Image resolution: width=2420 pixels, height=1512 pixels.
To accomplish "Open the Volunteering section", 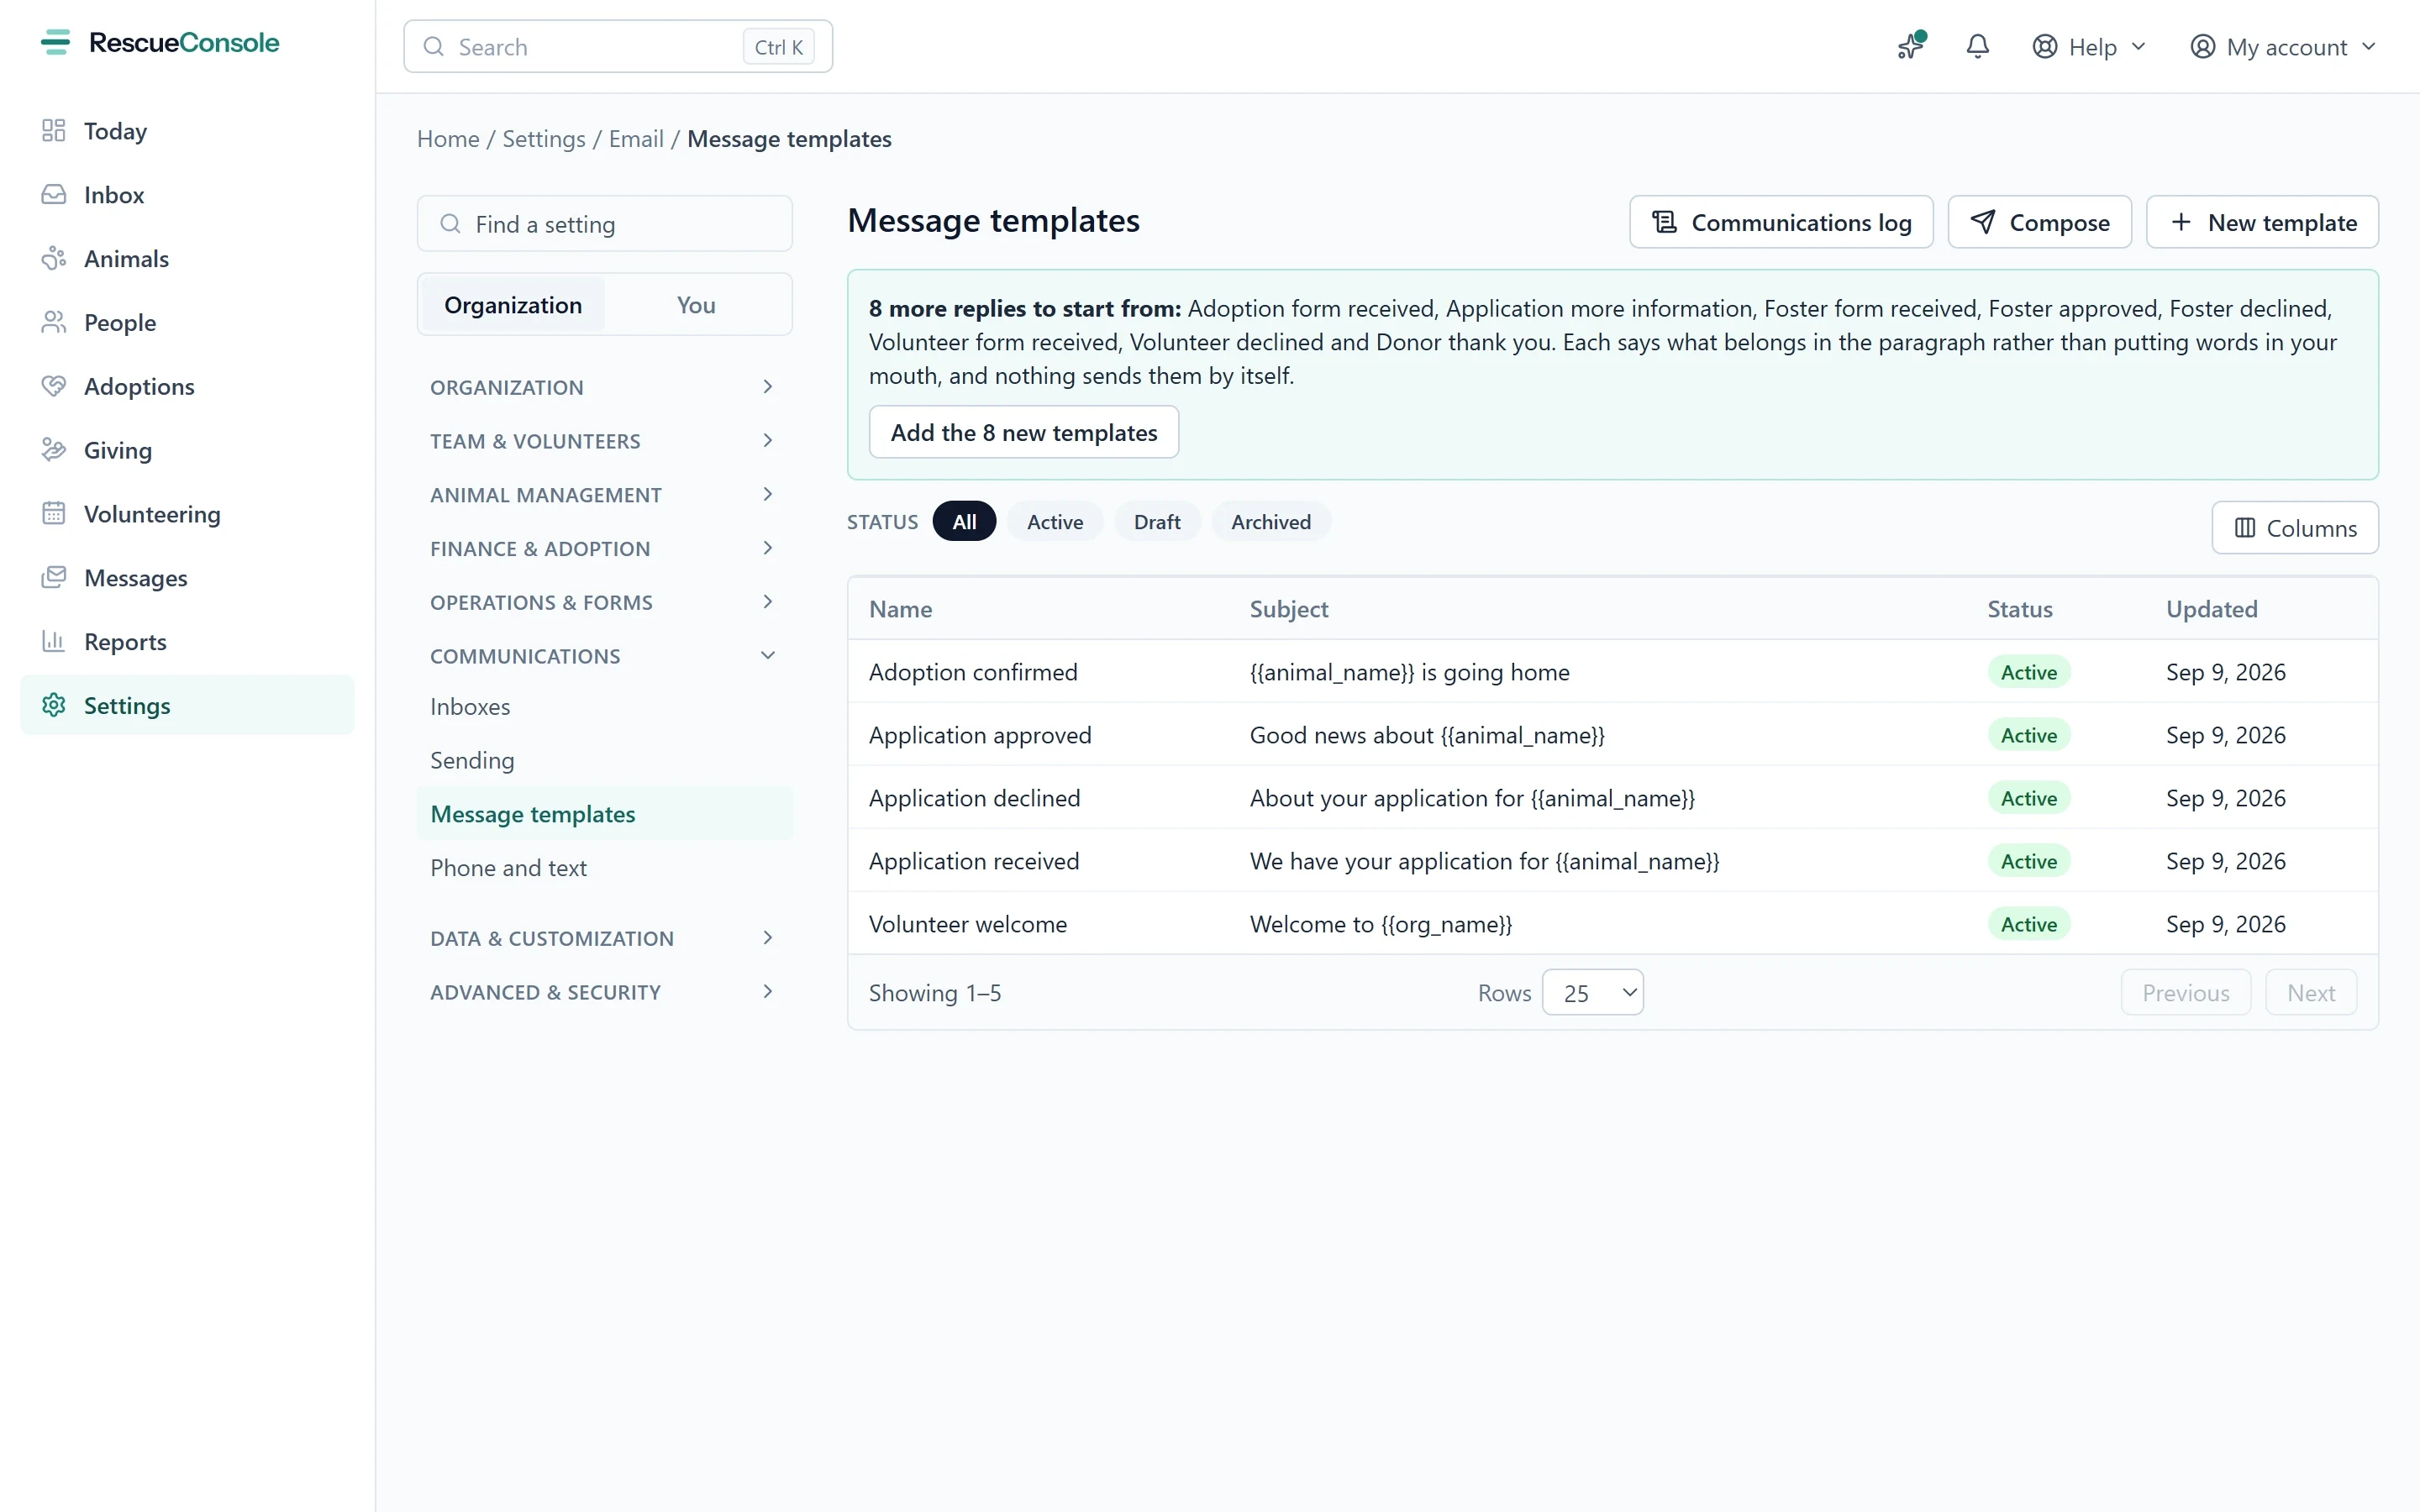I will [187, 514].
